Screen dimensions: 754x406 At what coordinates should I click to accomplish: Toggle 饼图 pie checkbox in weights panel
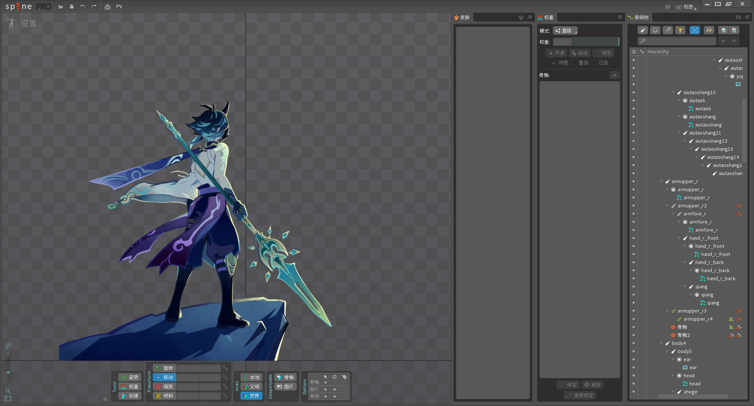pyautogui.click(x=554, y=63)
